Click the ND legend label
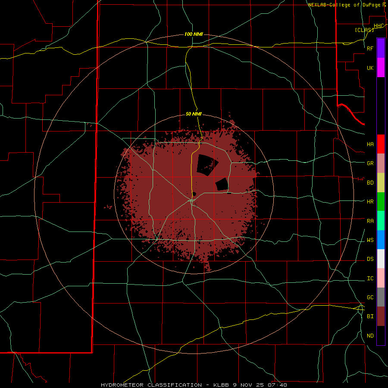 (x=370, y=336)
